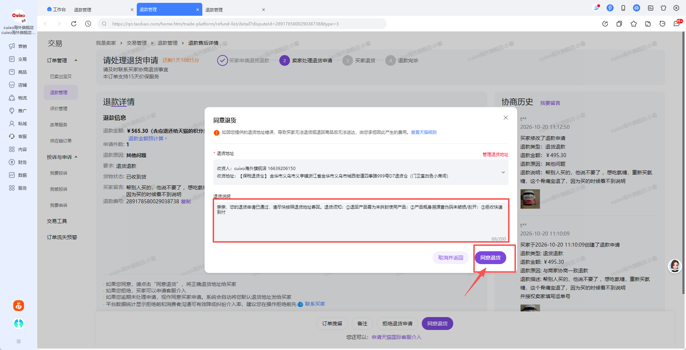Click 取消并返回 in the dialog
The width and height of the screenshot is (686, 350).
[x=450, y=258]
